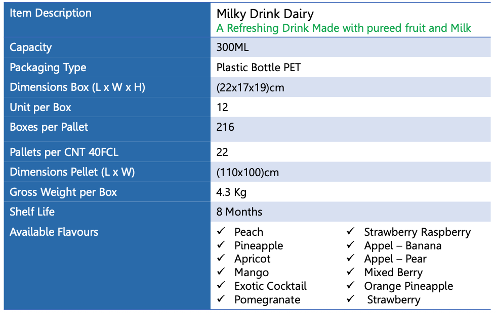Click the 8 Months shelf life cell
This screenshot has height=313, width=496.
click(239, 212)
